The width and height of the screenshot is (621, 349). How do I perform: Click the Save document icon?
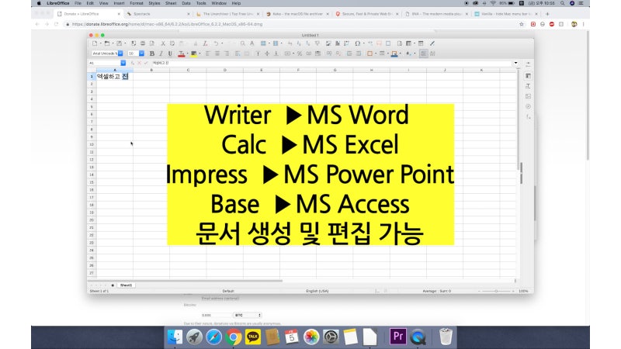[x=119, y=43]
